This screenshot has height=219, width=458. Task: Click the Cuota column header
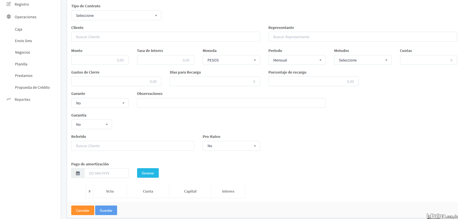(148, 191)
